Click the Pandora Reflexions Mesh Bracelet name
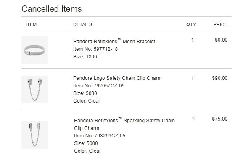 click(114, 41)
